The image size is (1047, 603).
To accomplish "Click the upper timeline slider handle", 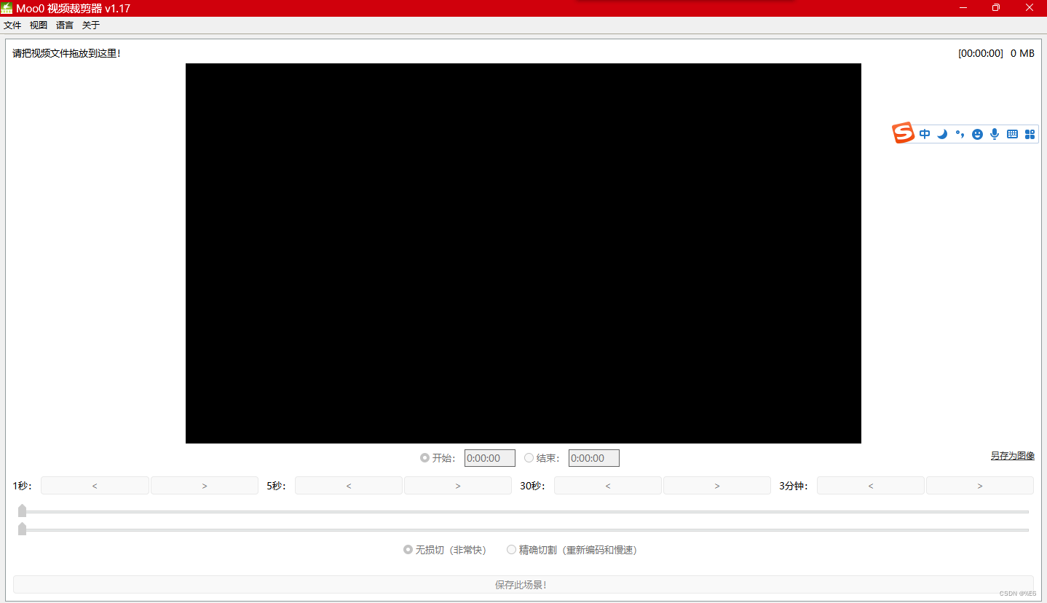I will pos(22,511).
